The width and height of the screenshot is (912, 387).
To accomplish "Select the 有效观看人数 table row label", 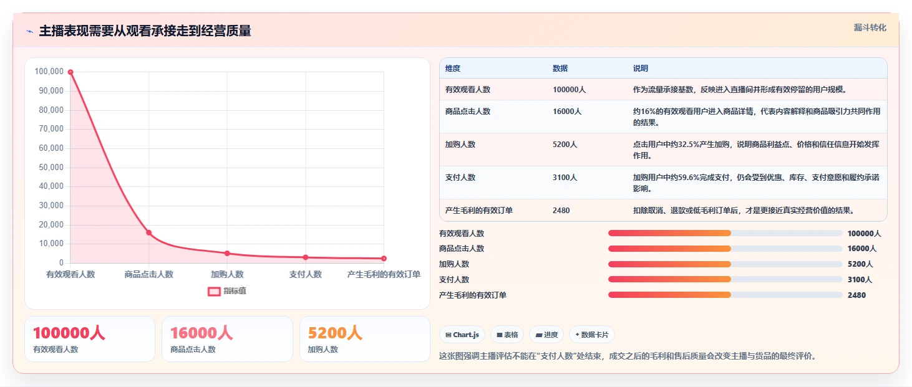I will click(468, 90).
